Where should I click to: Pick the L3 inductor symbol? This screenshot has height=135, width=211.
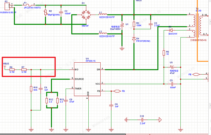tap(103, 33)
